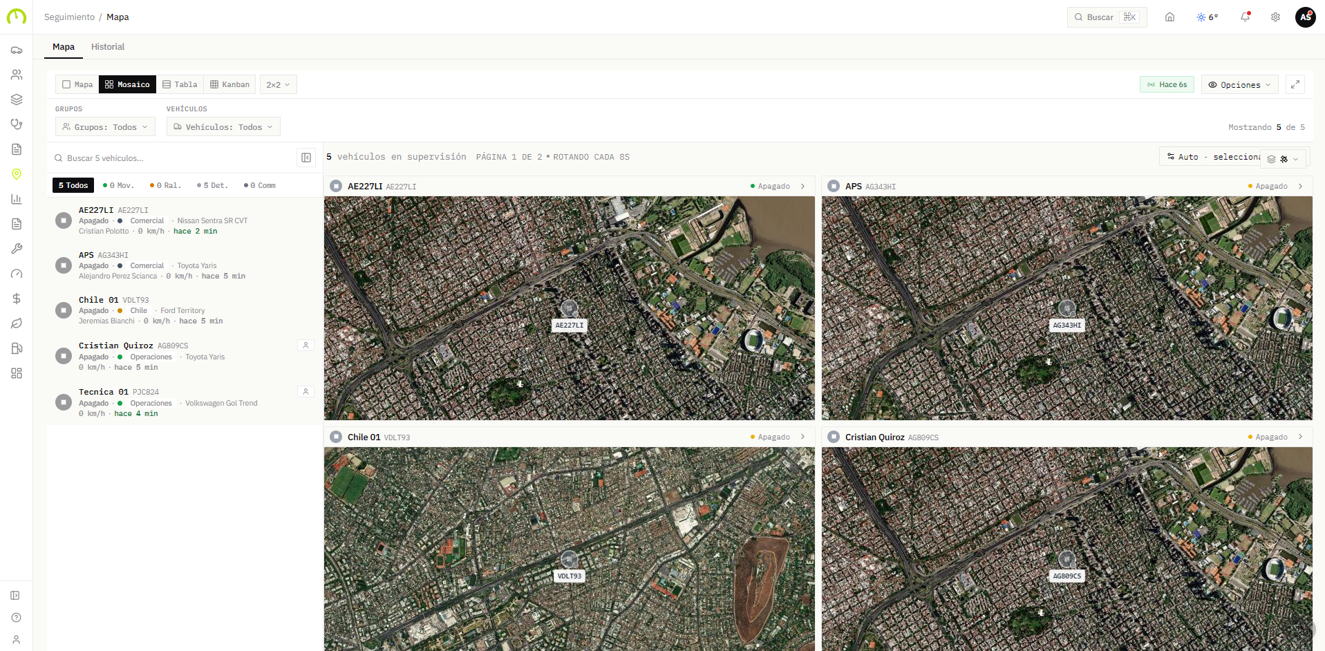Select the Cristian Quiroz vehicle in the list
The height and width of the screenshot is (651, 1325).
pyautogui.click(x=185, y=356)
